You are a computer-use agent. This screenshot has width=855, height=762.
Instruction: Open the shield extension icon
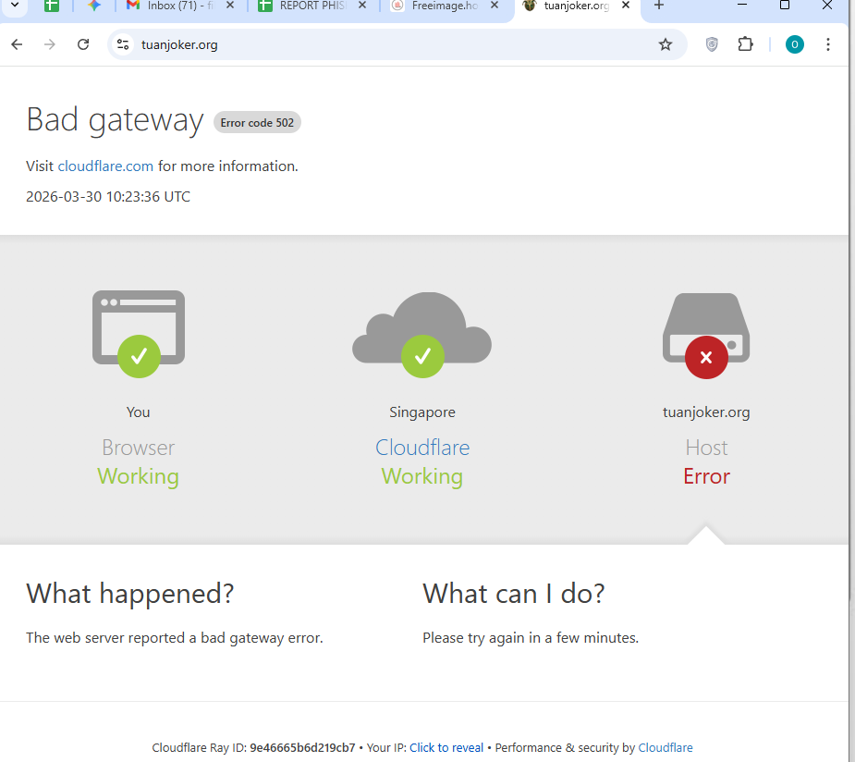click(712, 44)
